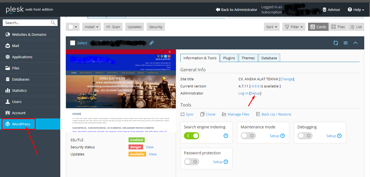Click Setup link next to Log in

coord(255,93)
